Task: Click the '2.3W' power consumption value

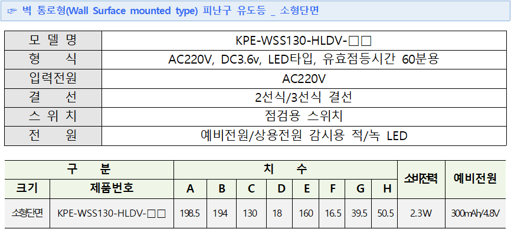Action: (x=421, y=214)
